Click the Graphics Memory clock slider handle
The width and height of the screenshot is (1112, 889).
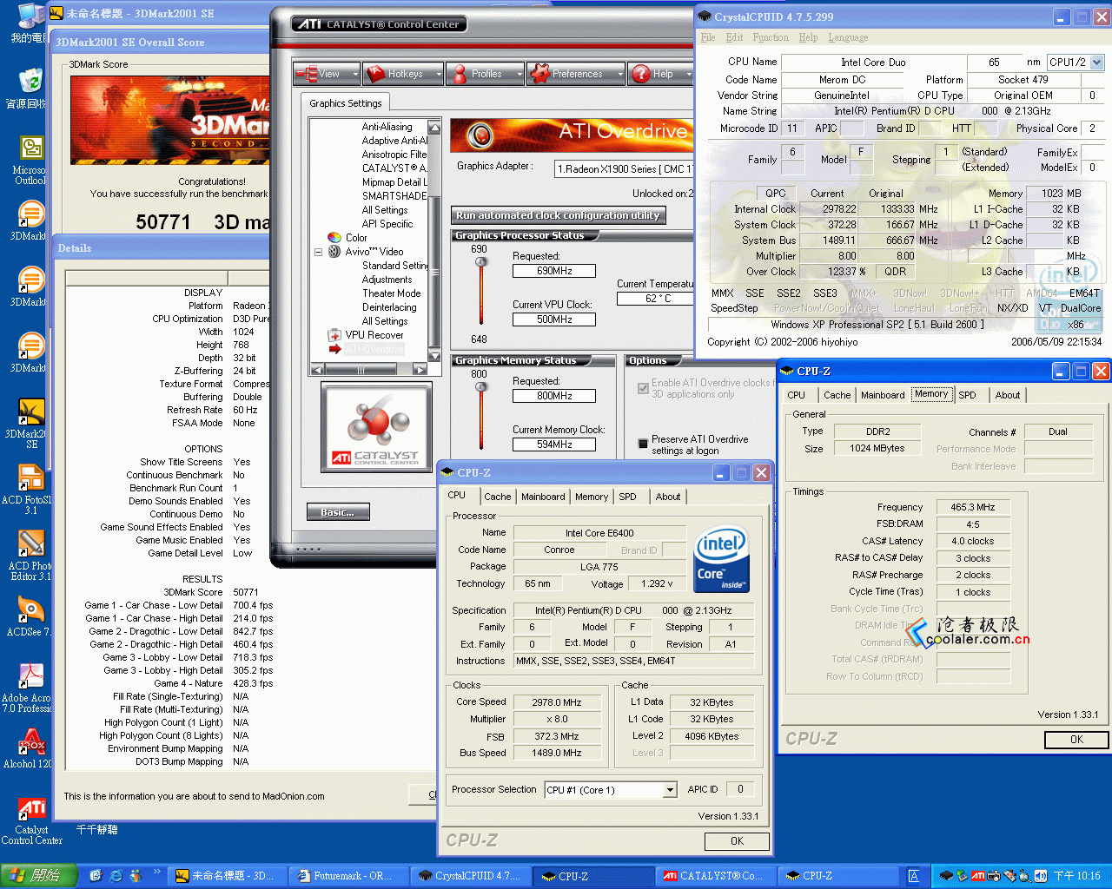(480, 388)
